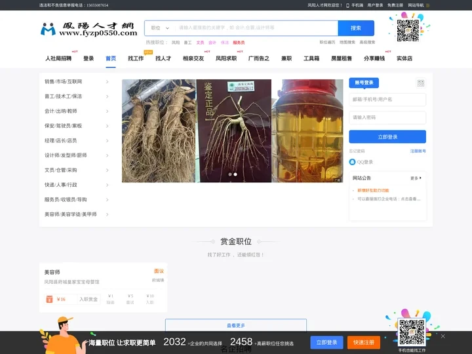Open 广而告之 nav item
Screen dimensions: 472x354
pos(259,58)
